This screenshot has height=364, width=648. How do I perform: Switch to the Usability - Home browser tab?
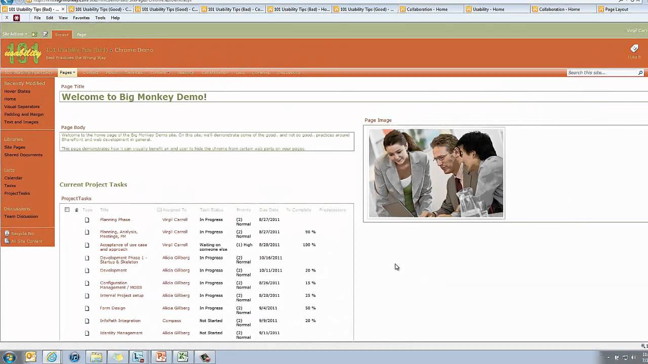point(497,9)
